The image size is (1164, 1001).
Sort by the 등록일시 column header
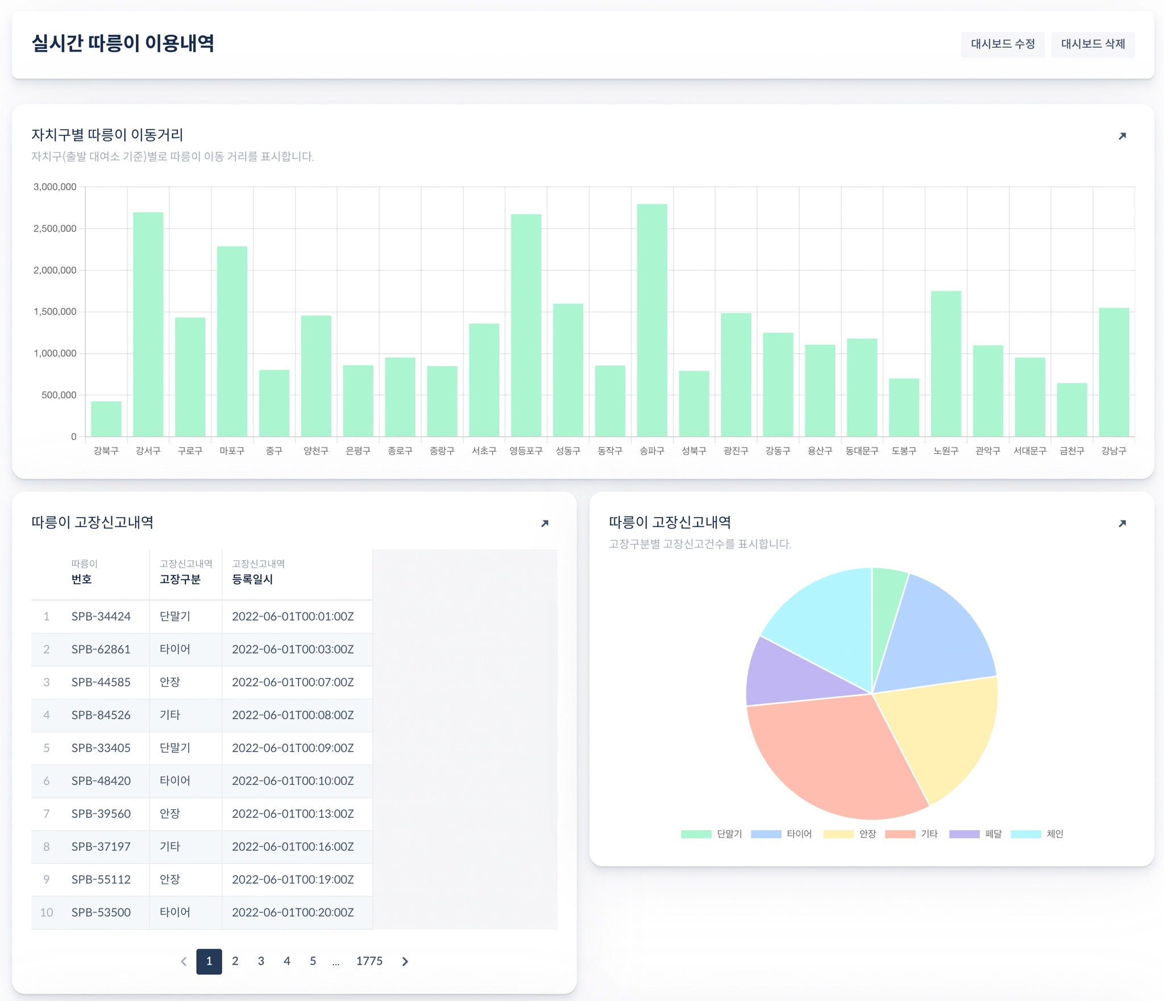[252, 579]
